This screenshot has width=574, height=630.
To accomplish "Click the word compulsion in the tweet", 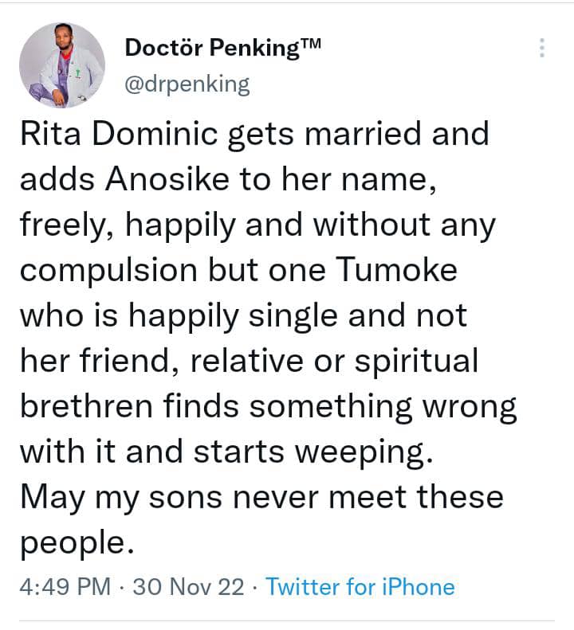I will 108,271.
